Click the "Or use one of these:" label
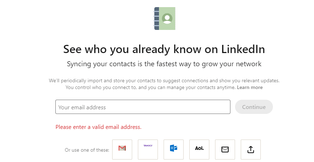Viewport: 314px width, 162px height. [x=87, y=150]
